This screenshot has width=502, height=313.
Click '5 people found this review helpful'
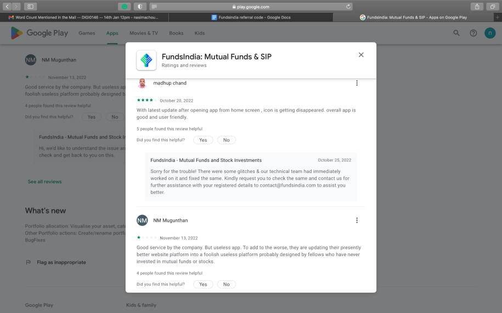click(x=170, y=129)
